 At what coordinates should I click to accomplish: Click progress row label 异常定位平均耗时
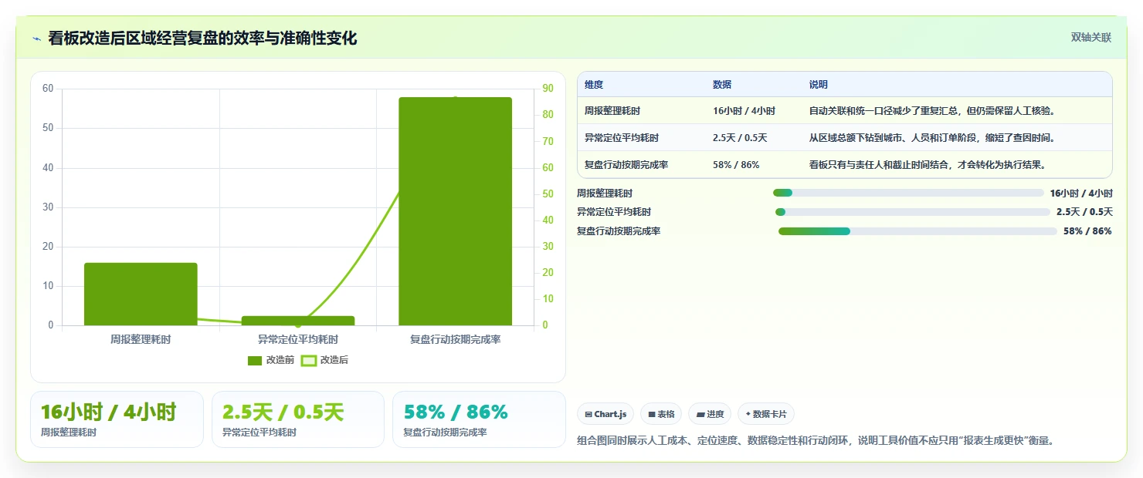click(614, 212)
